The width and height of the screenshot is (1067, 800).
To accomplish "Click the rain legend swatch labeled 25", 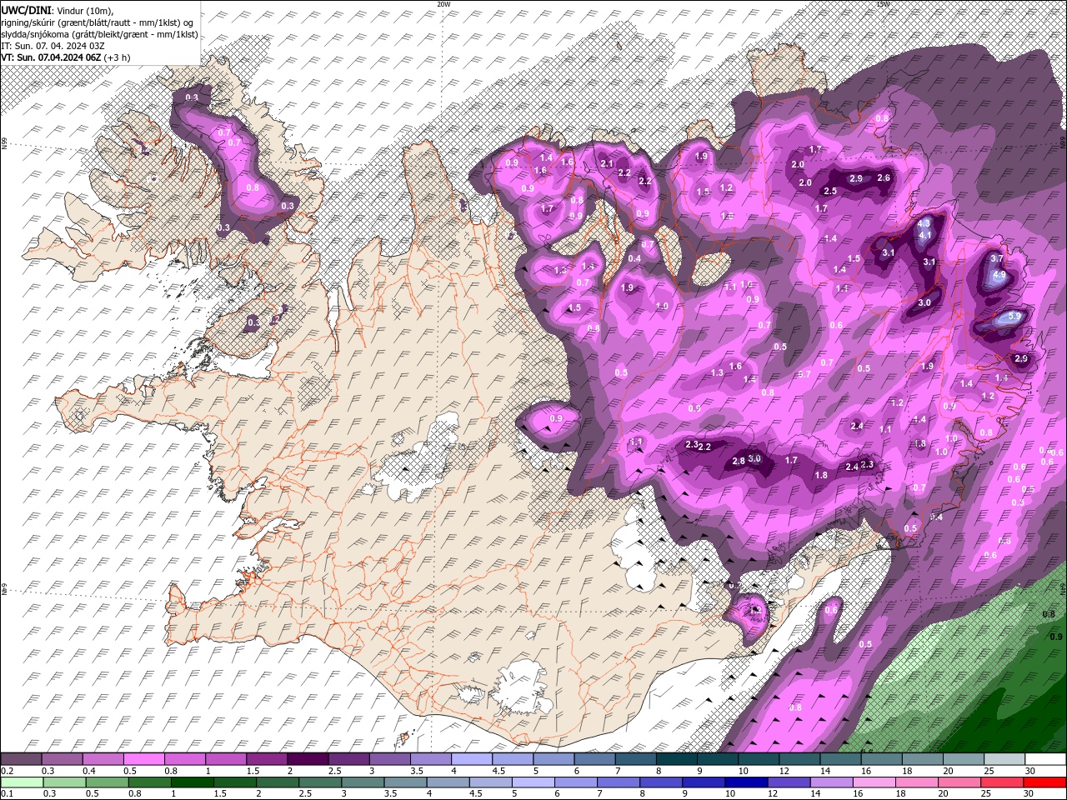I will tap(1001, 782).
